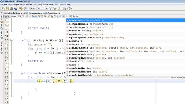Switch to ContenedorCito.java tab

click(x=14, y=13)
